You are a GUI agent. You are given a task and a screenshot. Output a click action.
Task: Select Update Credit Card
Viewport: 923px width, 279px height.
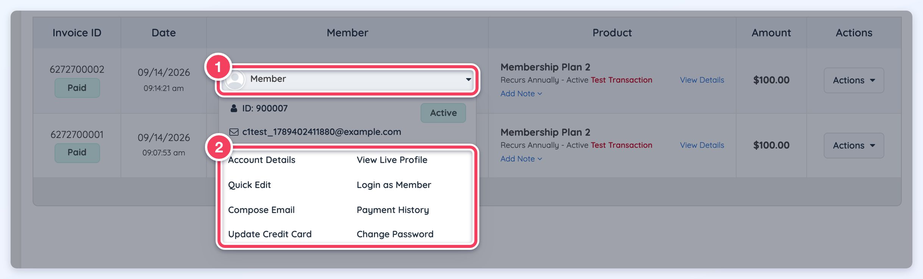[x=270, y=234]
